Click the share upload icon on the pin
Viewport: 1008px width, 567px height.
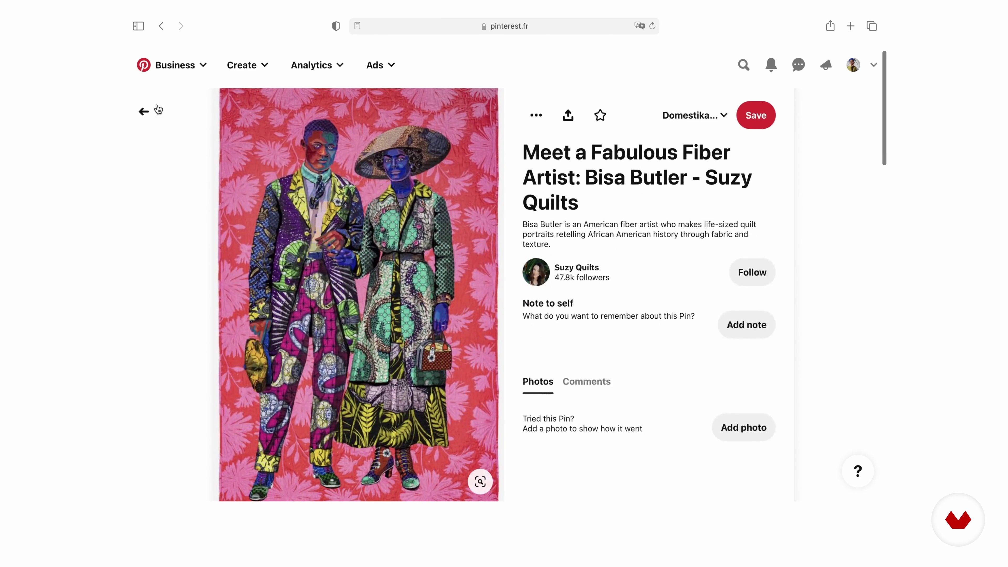coord(568,115)
